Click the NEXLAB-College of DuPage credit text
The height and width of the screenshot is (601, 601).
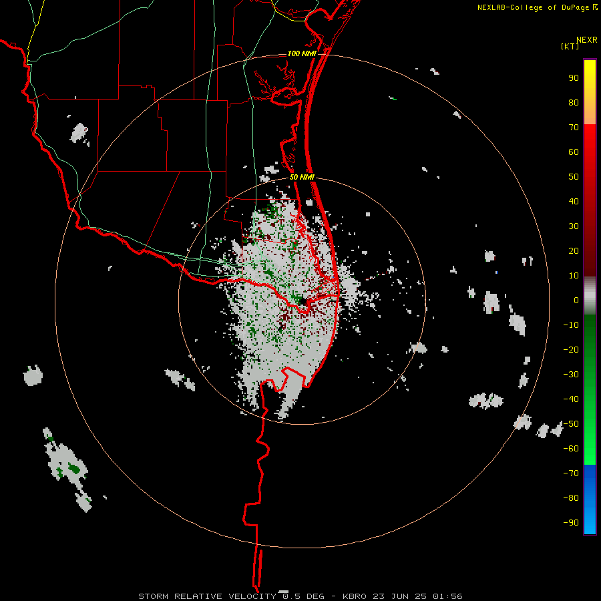(533, 7)
